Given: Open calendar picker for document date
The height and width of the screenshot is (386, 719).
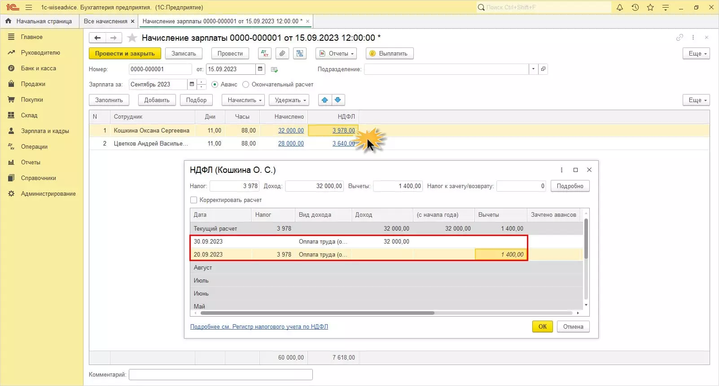Looking at the screenshot, I should pyautogui.click(x=260, y=69).
